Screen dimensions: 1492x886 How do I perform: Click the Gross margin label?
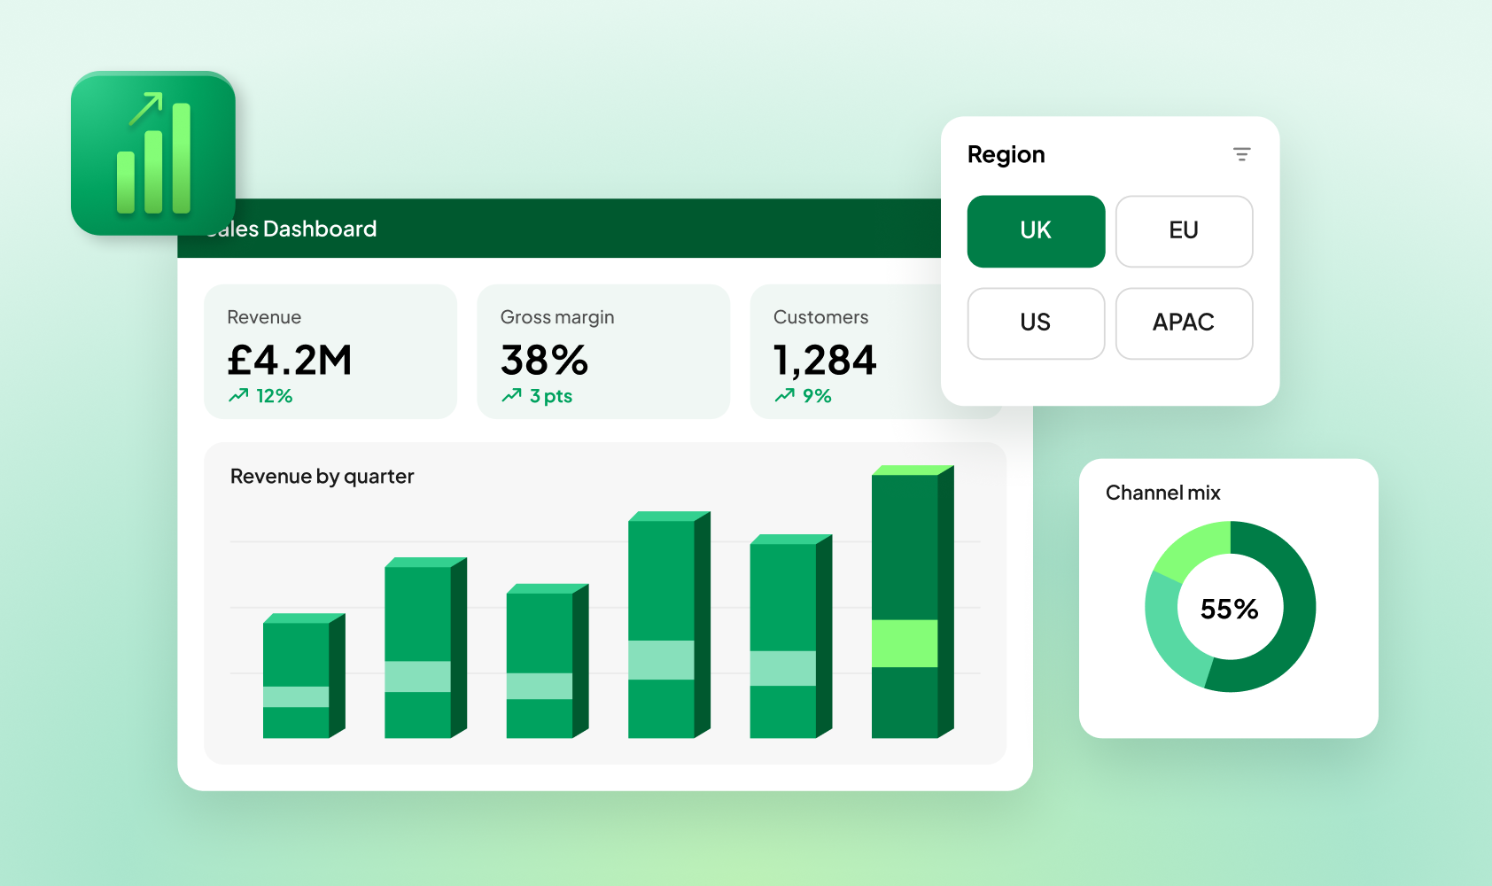(557, 317)
